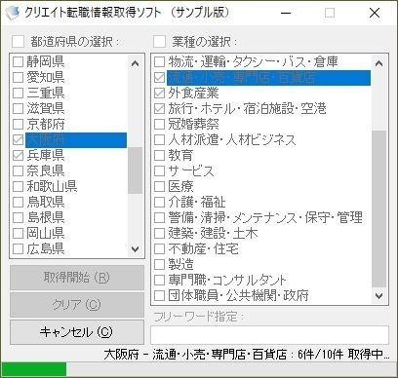Check 警備・清掃・メンテナンス・保守・管理 checkbox
398x378 pixels.
159,218
